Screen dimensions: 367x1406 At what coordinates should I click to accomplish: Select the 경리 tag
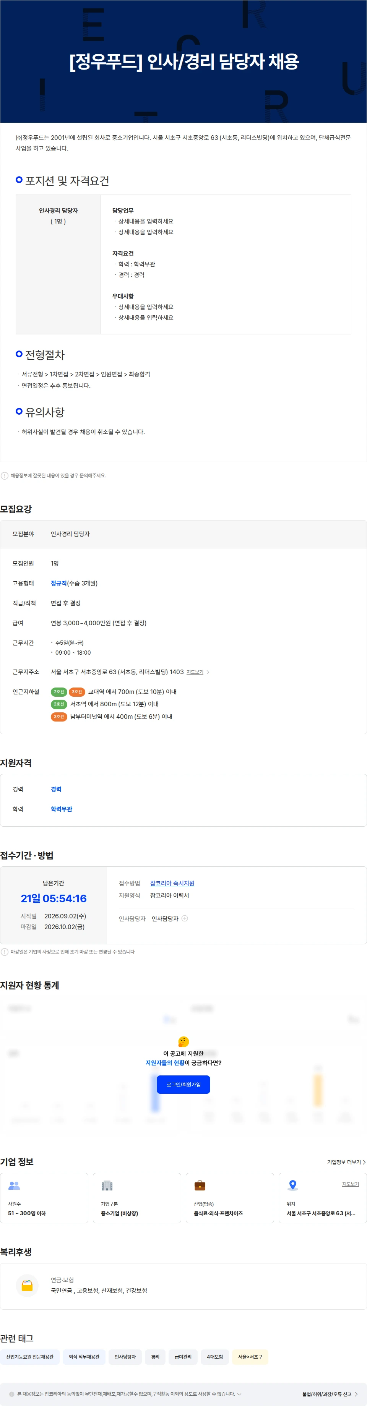pos(155,1357)
